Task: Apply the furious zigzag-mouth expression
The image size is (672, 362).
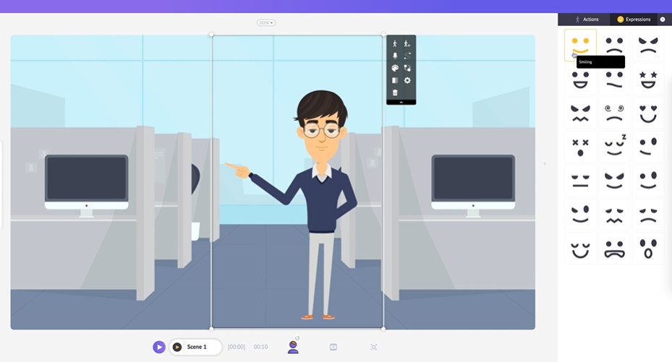Action: coord(580,113)
